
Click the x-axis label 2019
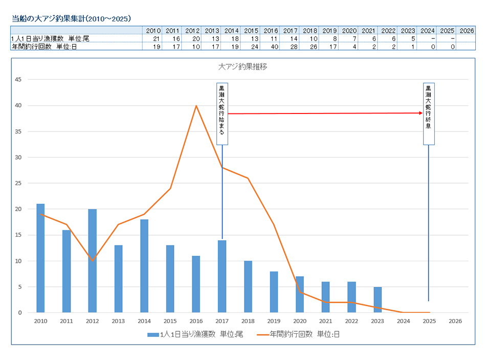pos(274,321)
